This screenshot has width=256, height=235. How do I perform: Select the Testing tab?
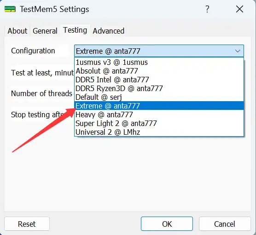point(75,30)
